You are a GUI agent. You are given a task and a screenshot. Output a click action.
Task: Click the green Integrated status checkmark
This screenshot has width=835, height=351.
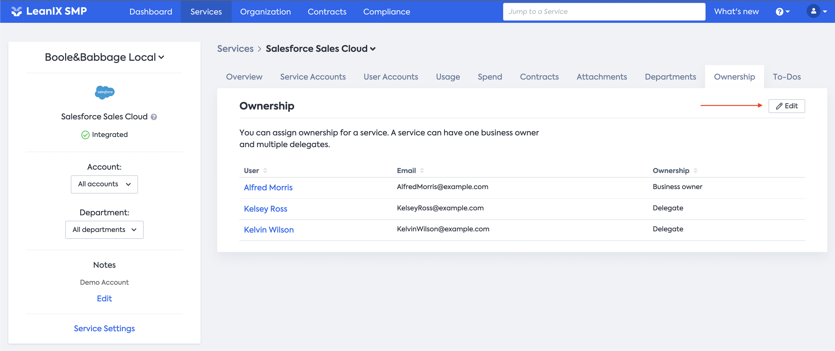click(x=85, y=135)
